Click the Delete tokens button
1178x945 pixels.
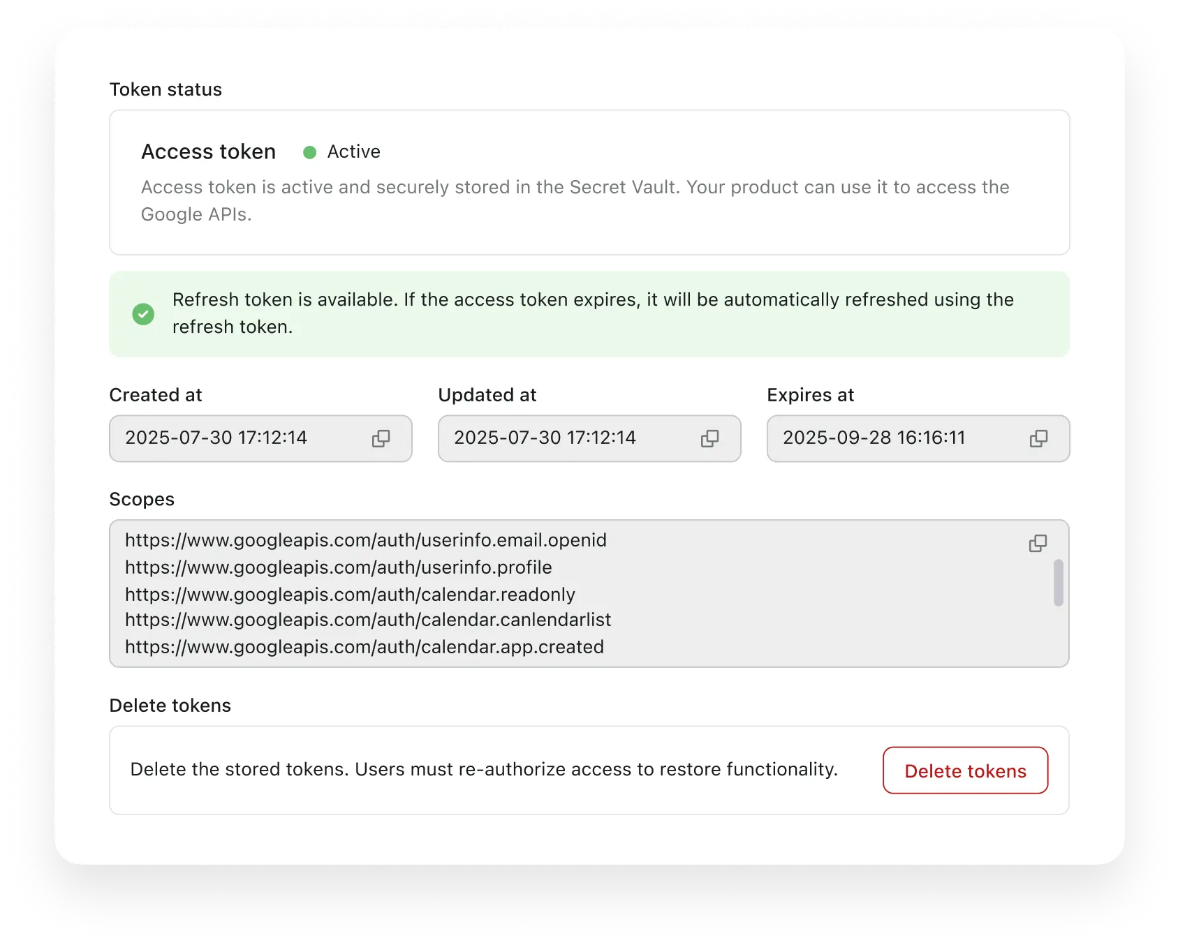coord(965,771)
